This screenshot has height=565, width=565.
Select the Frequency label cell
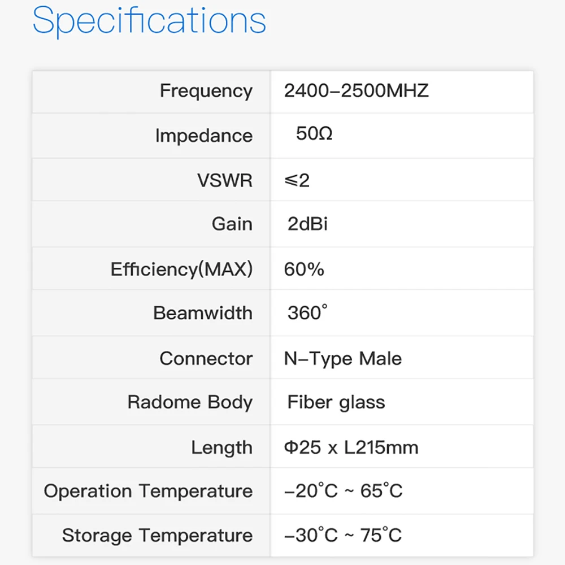coord(206,91)
